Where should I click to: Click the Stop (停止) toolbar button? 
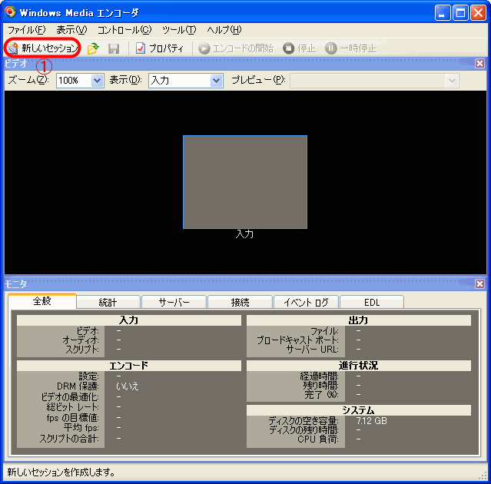pyautogui.click(x=300, y=48)
